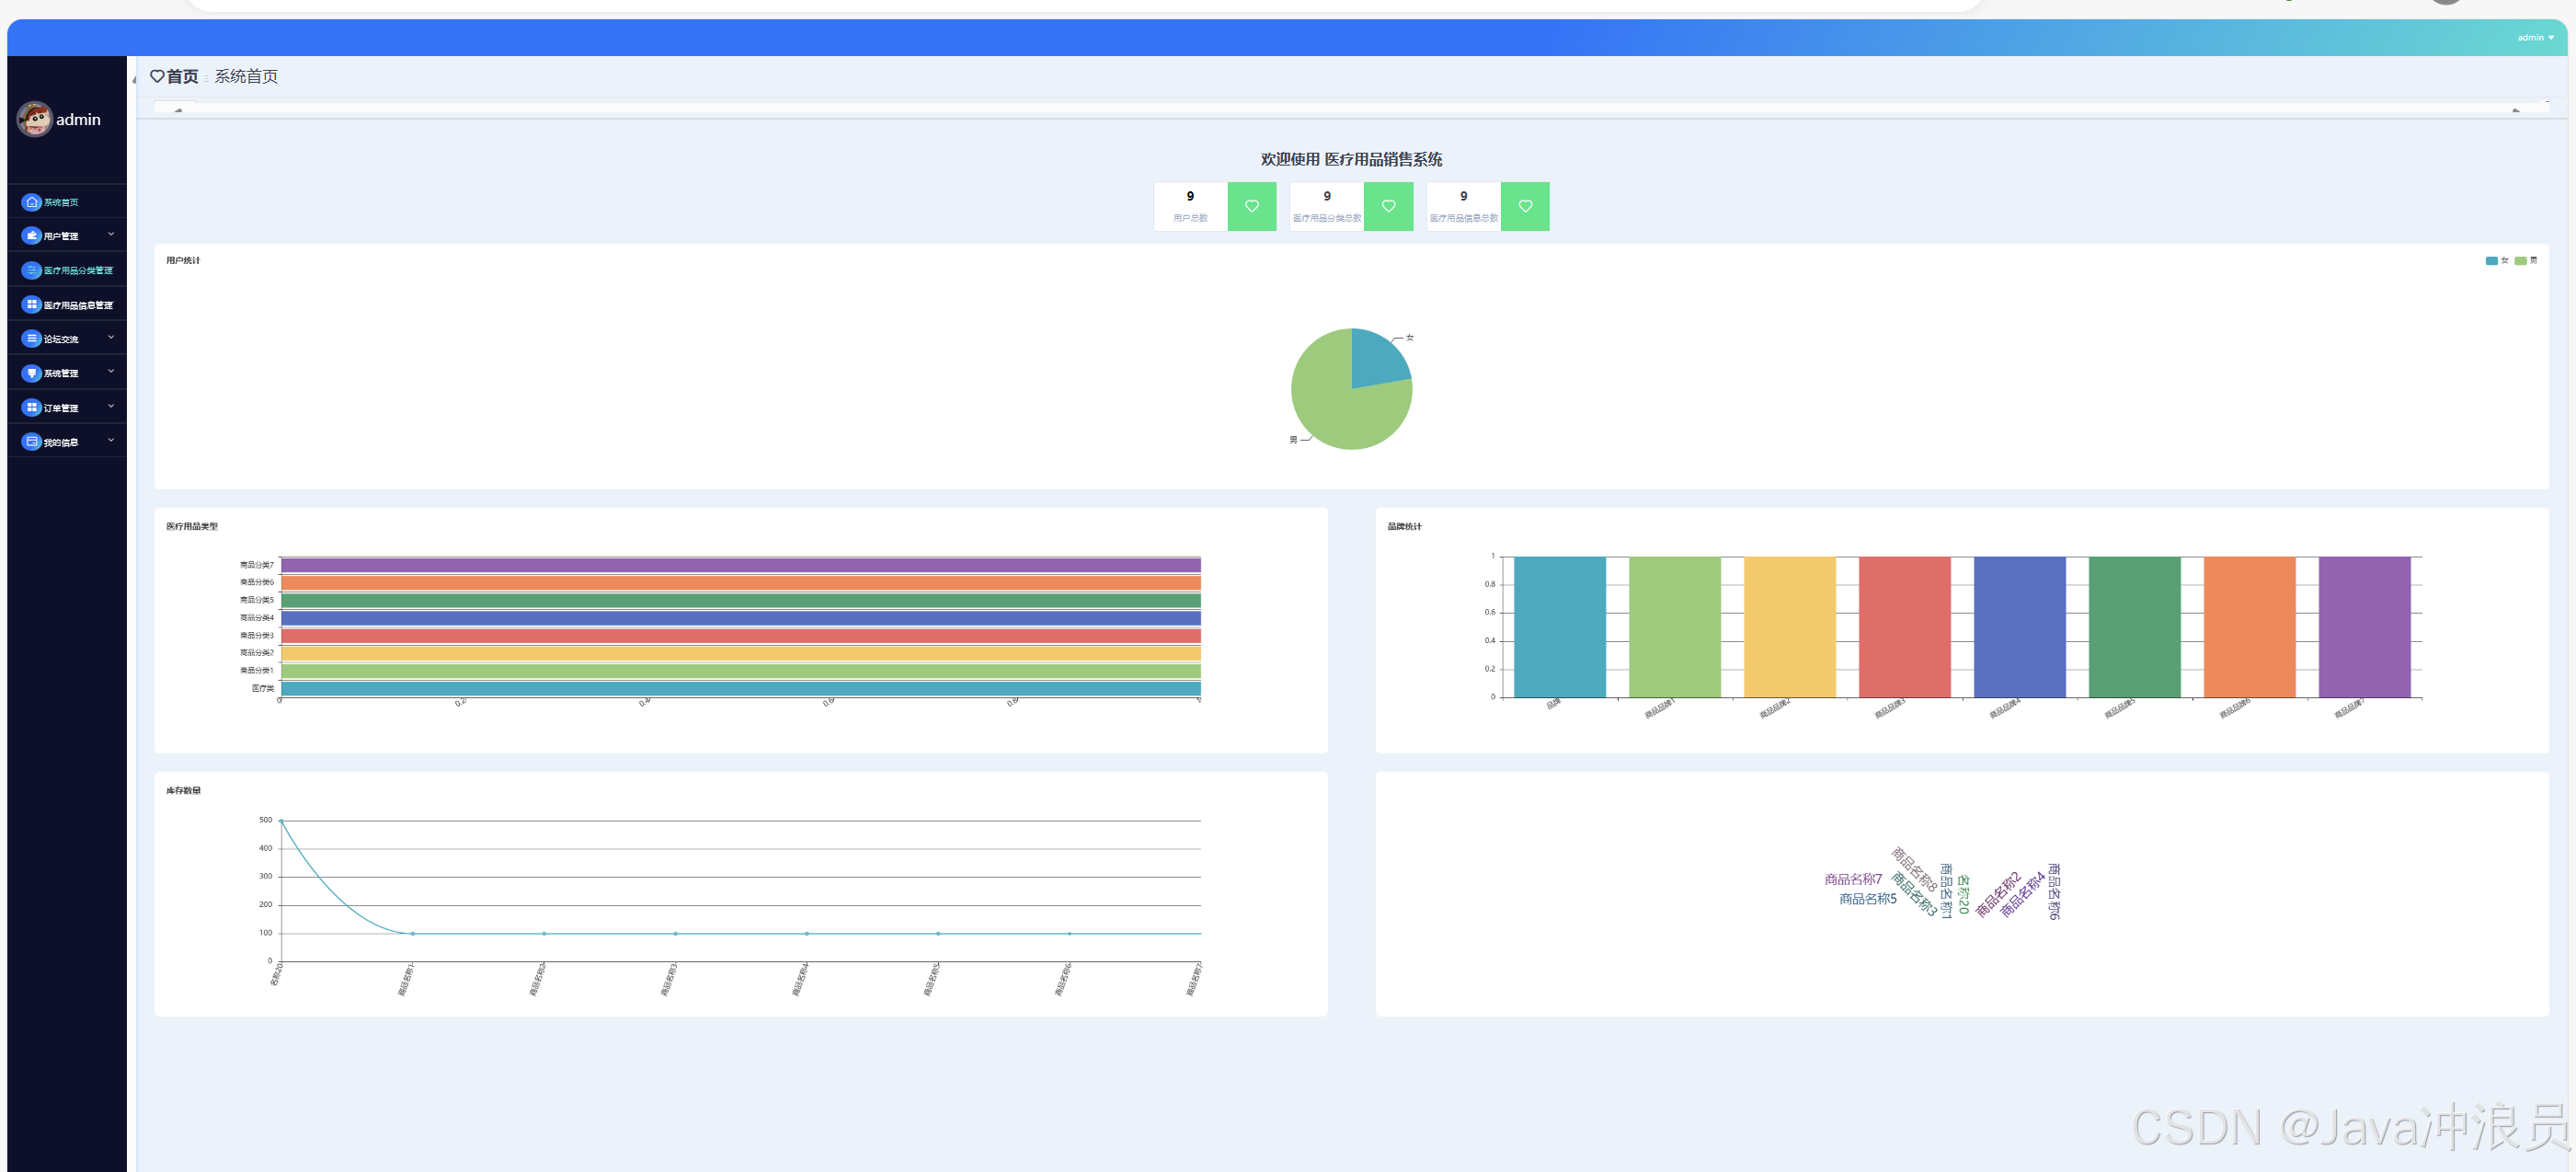
Task: Click the 医疗用品分类管理 sliders icon
Action: (x=32, y=270)
